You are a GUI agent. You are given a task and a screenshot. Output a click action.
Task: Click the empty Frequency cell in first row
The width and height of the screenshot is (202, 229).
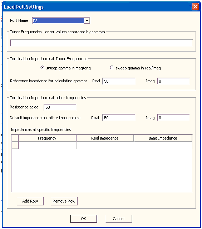click(47, 146)
